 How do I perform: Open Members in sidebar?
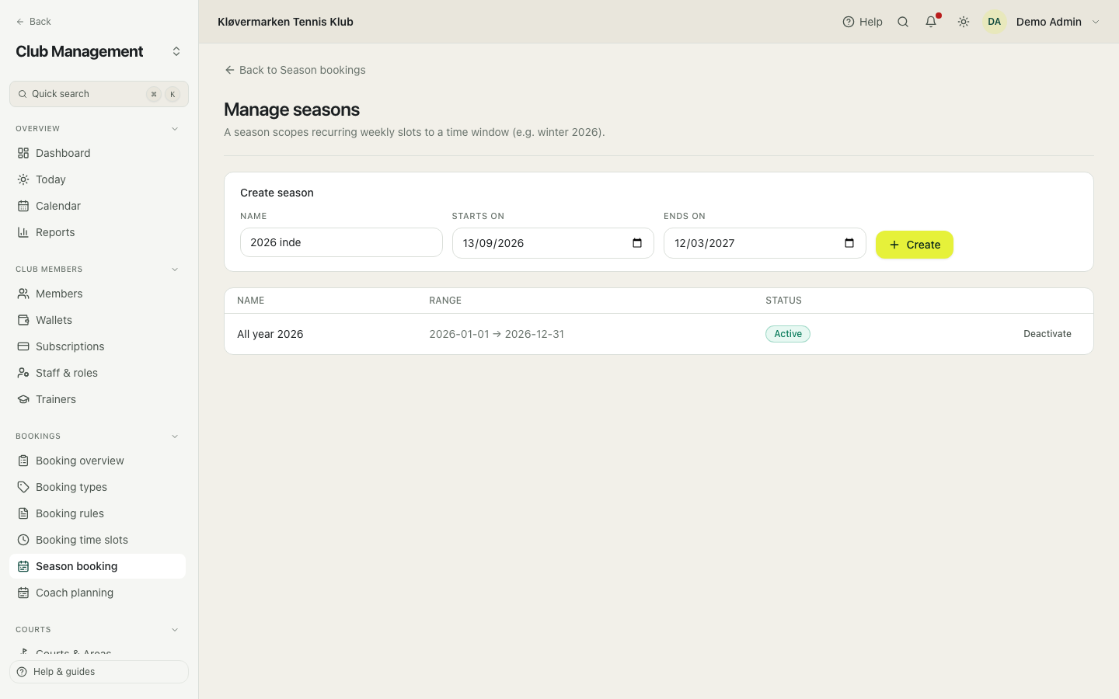click(x=98, y=294)
